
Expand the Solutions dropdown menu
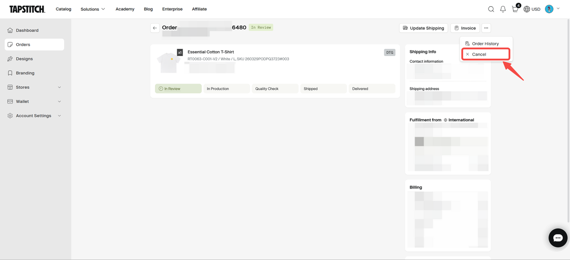[x=93, y=9]
